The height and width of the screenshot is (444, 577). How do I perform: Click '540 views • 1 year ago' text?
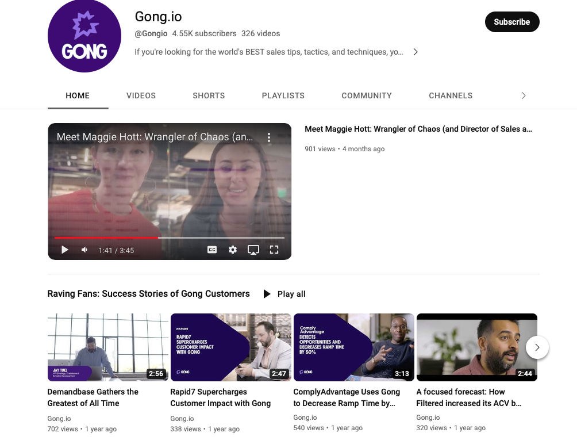(x=328, y=428)
